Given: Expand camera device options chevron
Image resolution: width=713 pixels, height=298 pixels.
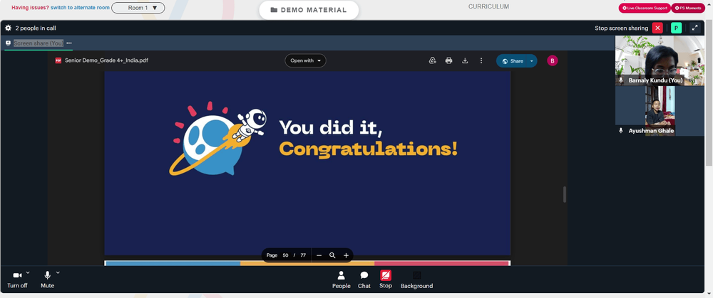Looking at the screenshot, I should click(x=29, y=272).
